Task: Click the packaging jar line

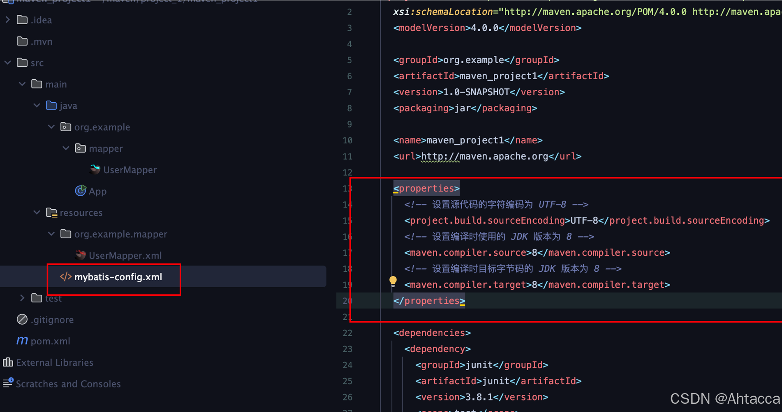Action: coord(465,108)
